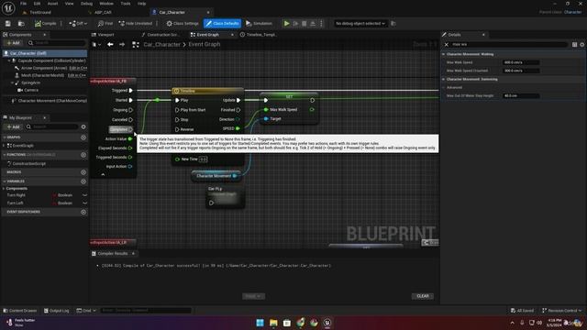Open the File menu
This screenshot has width=587, height=330.
pos(23,4)
